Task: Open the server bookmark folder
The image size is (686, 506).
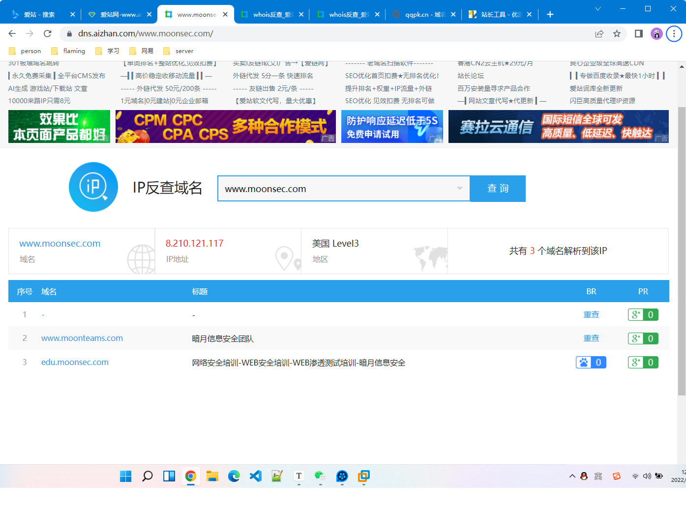Action: pyautogui.click(x=178, y=51)
